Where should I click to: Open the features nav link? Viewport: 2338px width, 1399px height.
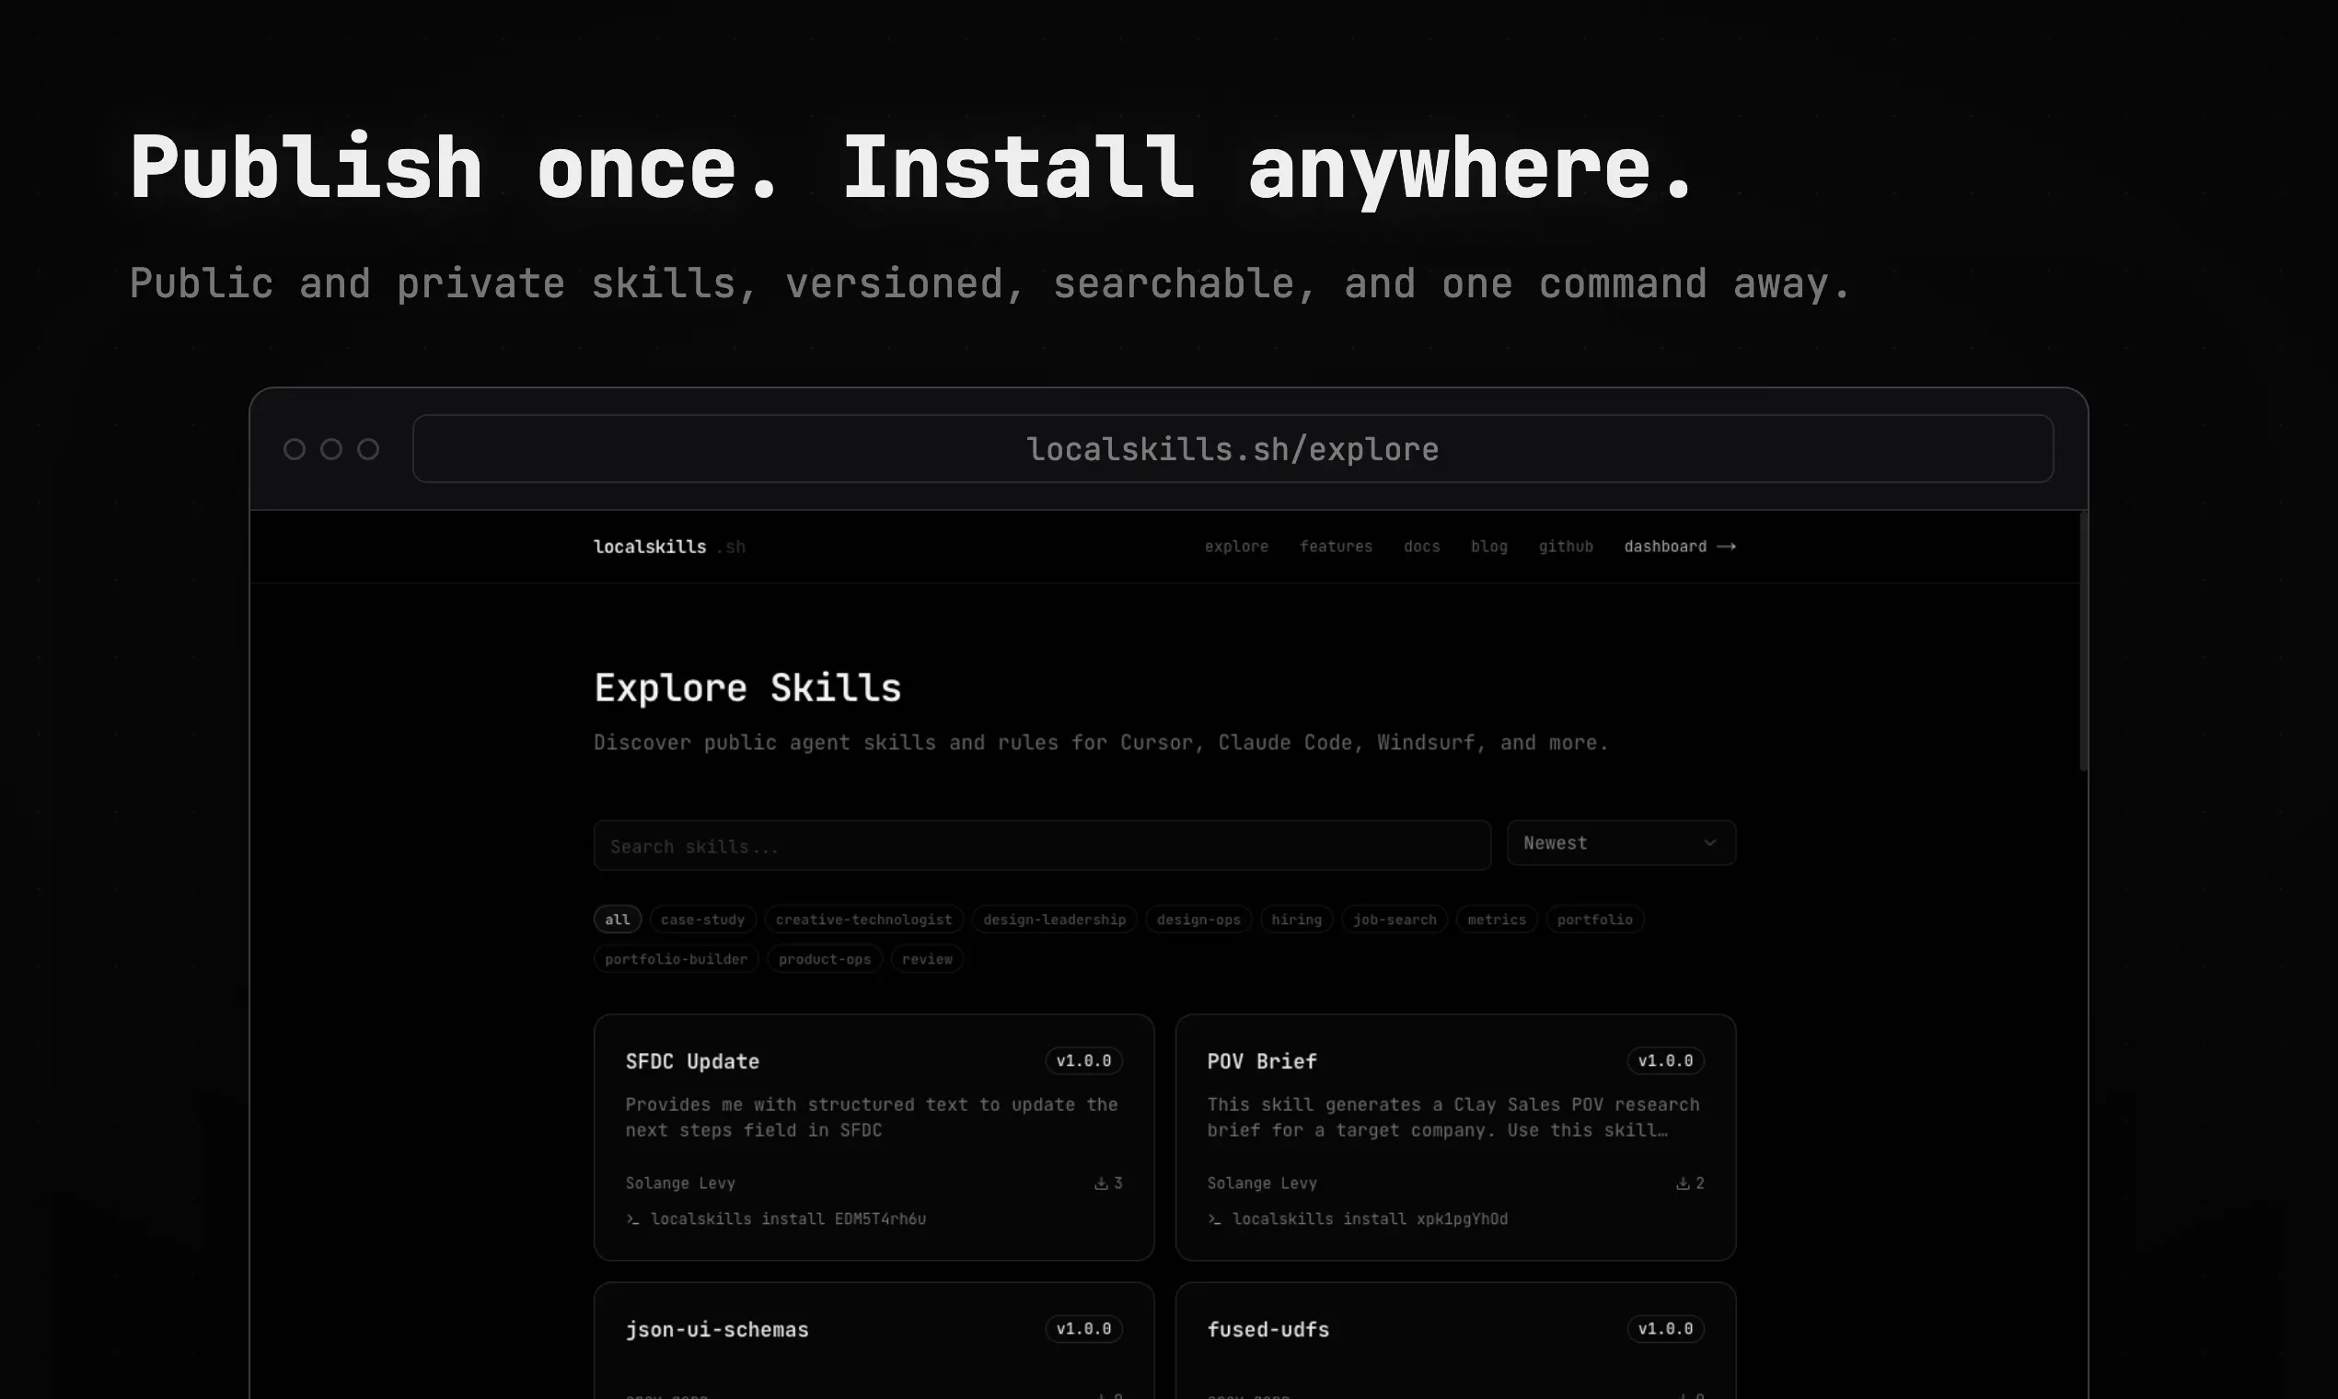1336,547
